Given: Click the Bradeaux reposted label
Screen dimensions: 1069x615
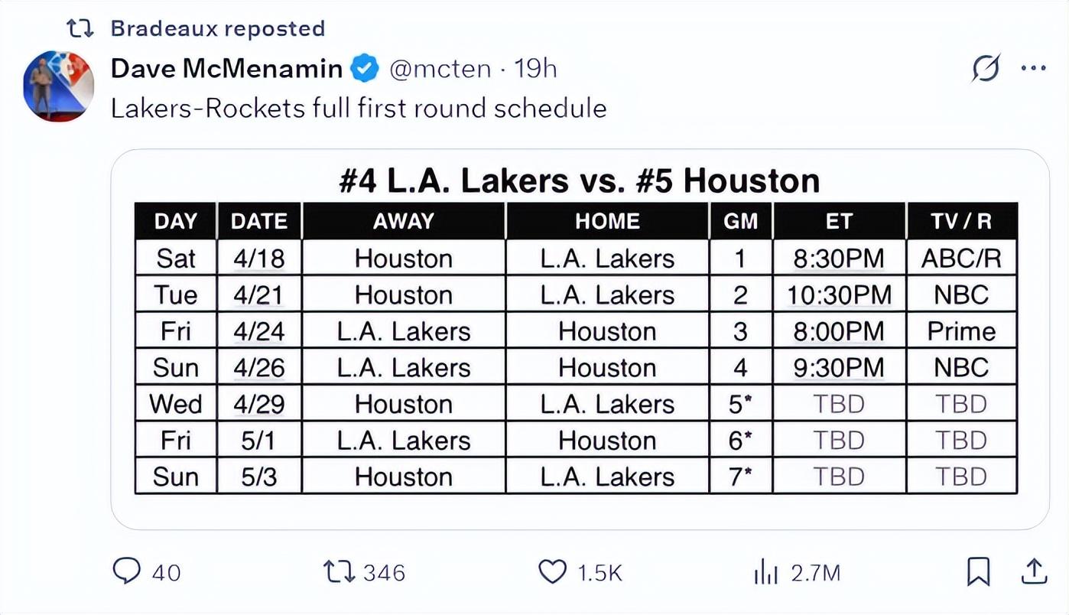Looking at the screenshot, I should [x=217, y=28].
